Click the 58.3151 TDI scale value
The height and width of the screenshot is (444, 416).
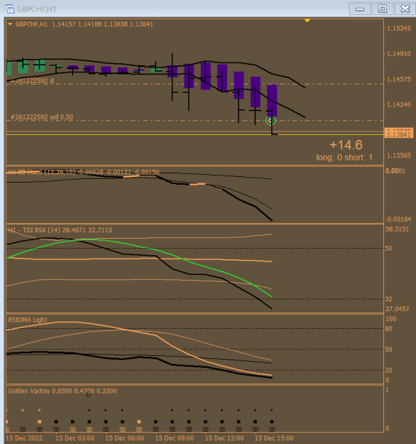(x=397, y=229)
